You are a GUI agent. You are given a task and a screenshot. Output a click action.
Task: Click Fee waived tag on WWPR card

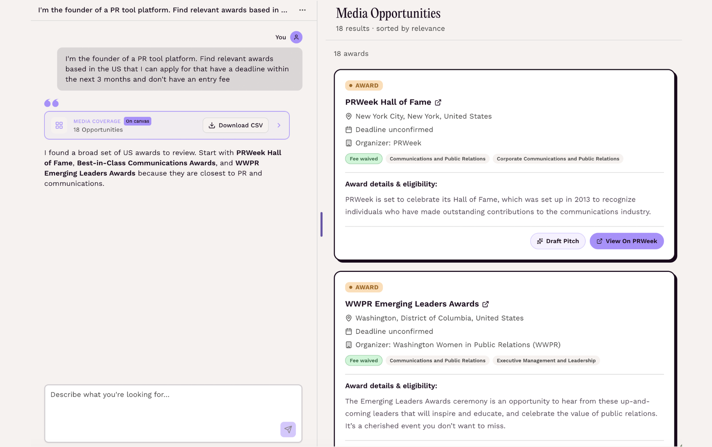pos(363,361)
